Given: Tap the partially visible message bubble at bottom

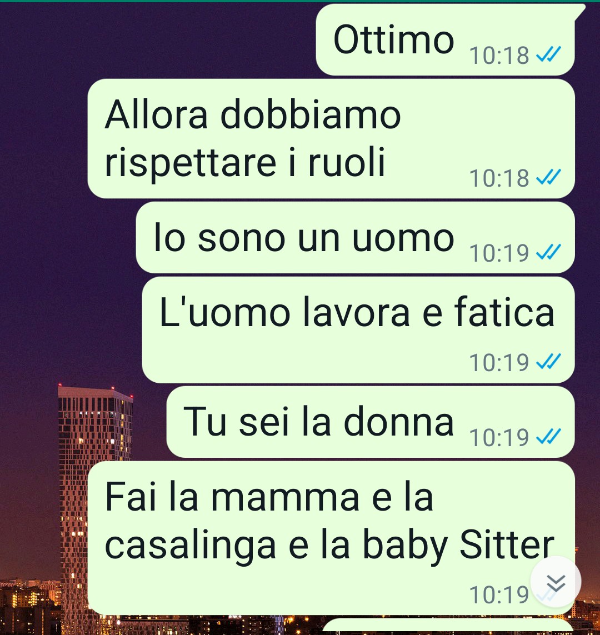Looking at the screenshot, I should tap(448, 627).
